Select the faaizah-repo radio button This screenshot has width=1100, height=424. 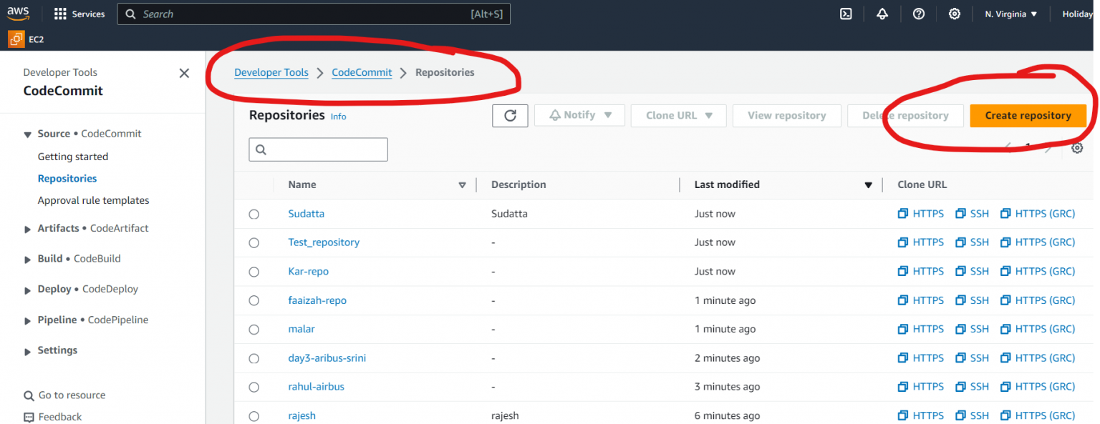tap(254, 300)
